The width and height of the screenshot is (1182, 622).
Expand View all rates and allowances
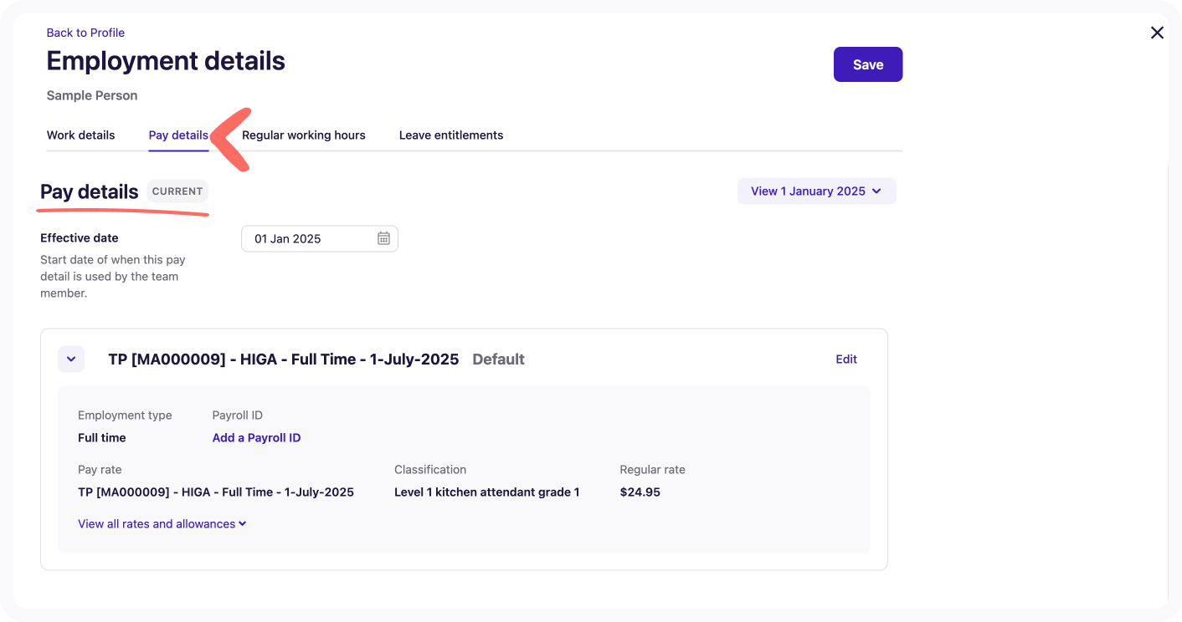point(162,524)
